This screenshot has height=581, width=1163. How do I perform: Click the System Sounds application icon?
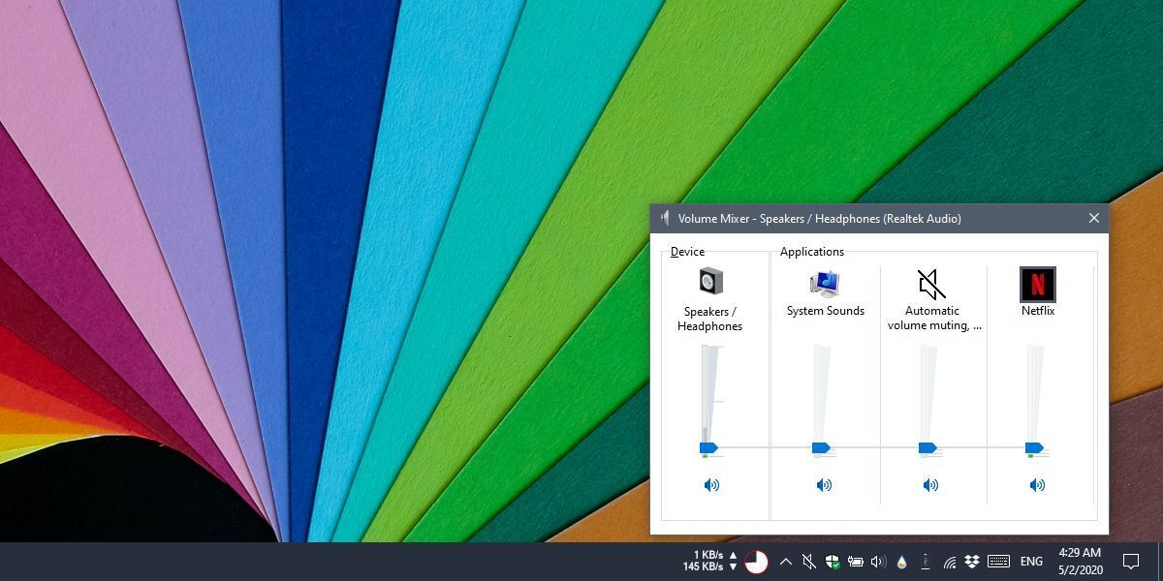[x=825, y=283]
